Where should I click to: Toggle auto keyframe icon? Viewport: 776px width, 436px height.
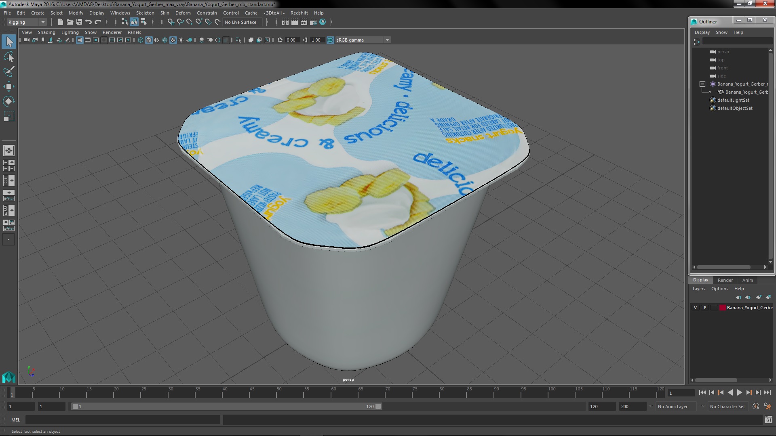[756, 407]
